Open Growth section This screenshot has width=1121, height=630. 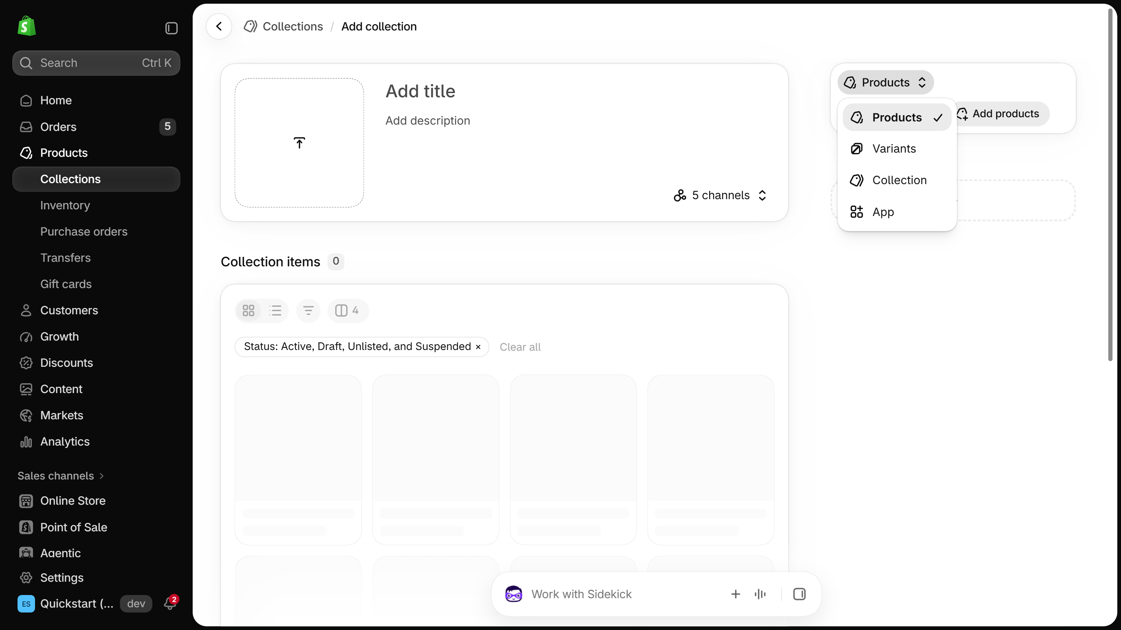(x=96, y=336)
